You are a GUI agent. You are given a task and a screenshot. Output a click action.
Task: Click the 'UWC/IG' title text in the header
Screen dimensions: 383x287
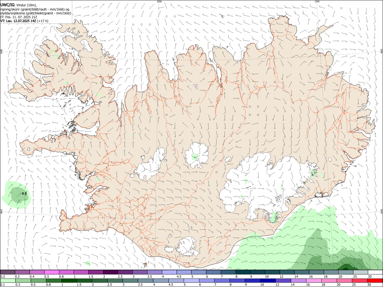pos(7,5)
